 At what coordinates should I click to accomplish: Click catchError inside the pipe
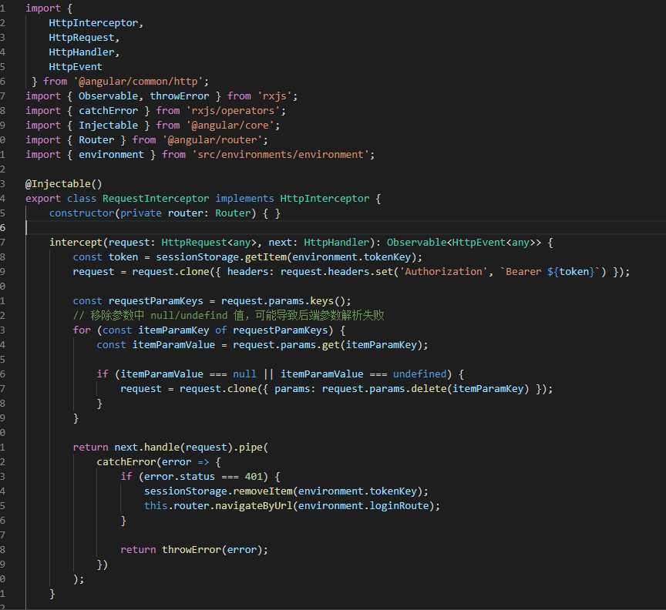click(x=126, y=462)
